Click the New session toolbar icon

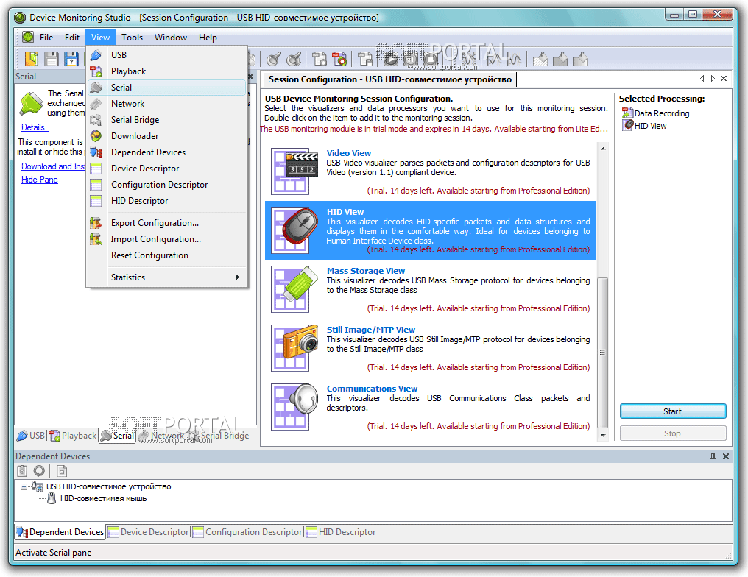click(x=32, y=59)
